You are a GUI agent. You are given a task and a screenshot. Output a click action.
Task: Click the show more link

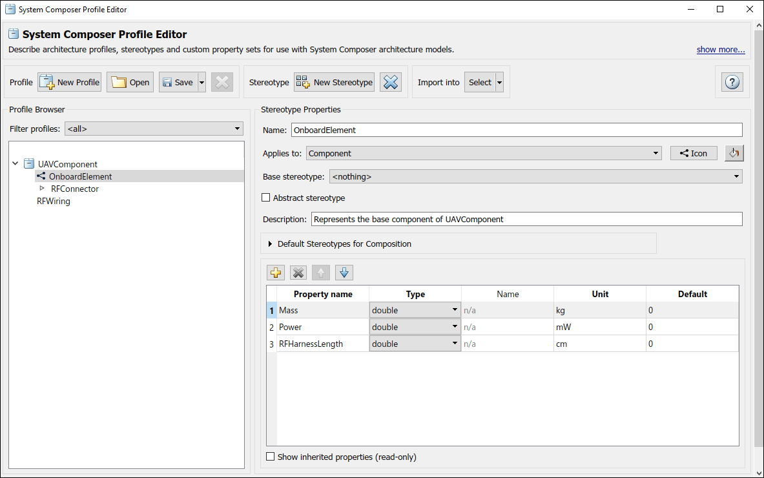click(720, 50)
